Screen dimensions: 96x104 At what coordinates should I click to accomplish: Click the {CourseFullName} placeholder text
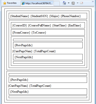[x=40, y=25]
